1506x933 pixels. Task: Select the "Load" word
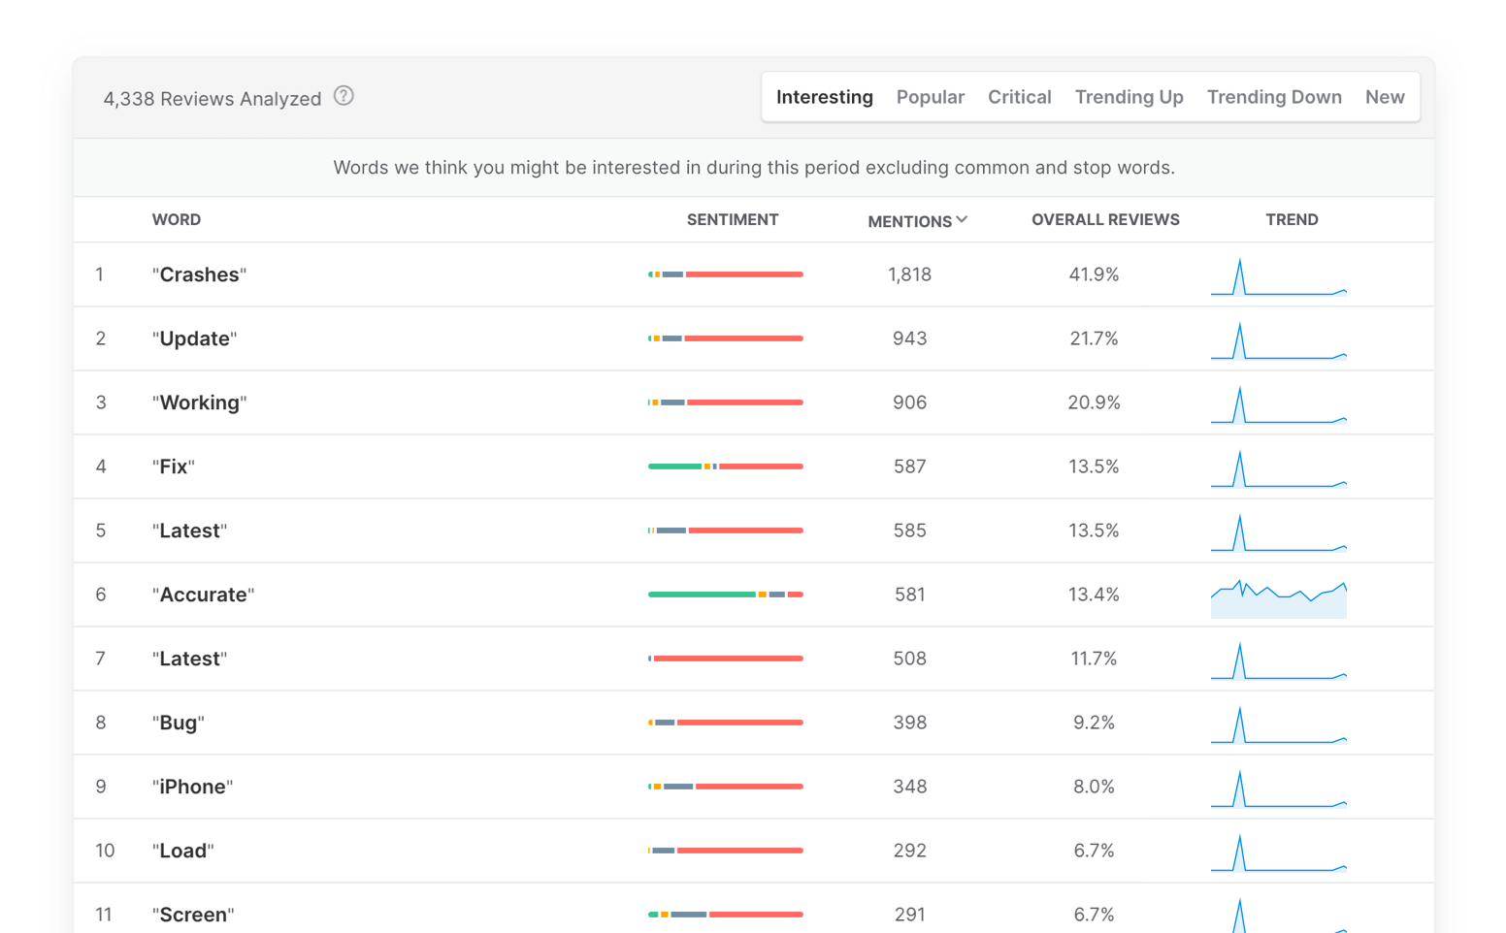(182, 851)
